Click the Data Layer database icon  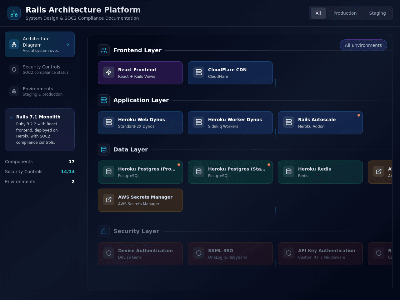click(104, 150)
